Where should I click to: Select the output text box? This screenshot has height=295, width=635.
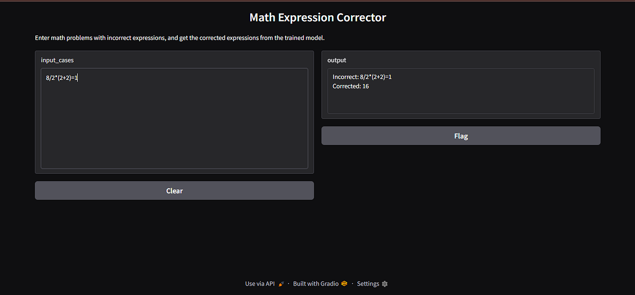(x=461, y=90)
